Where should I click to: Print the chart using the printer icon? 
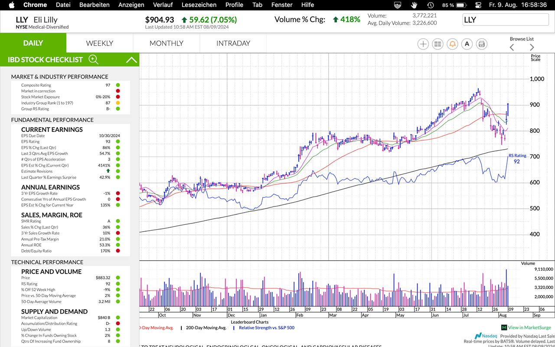coord(481,44)
